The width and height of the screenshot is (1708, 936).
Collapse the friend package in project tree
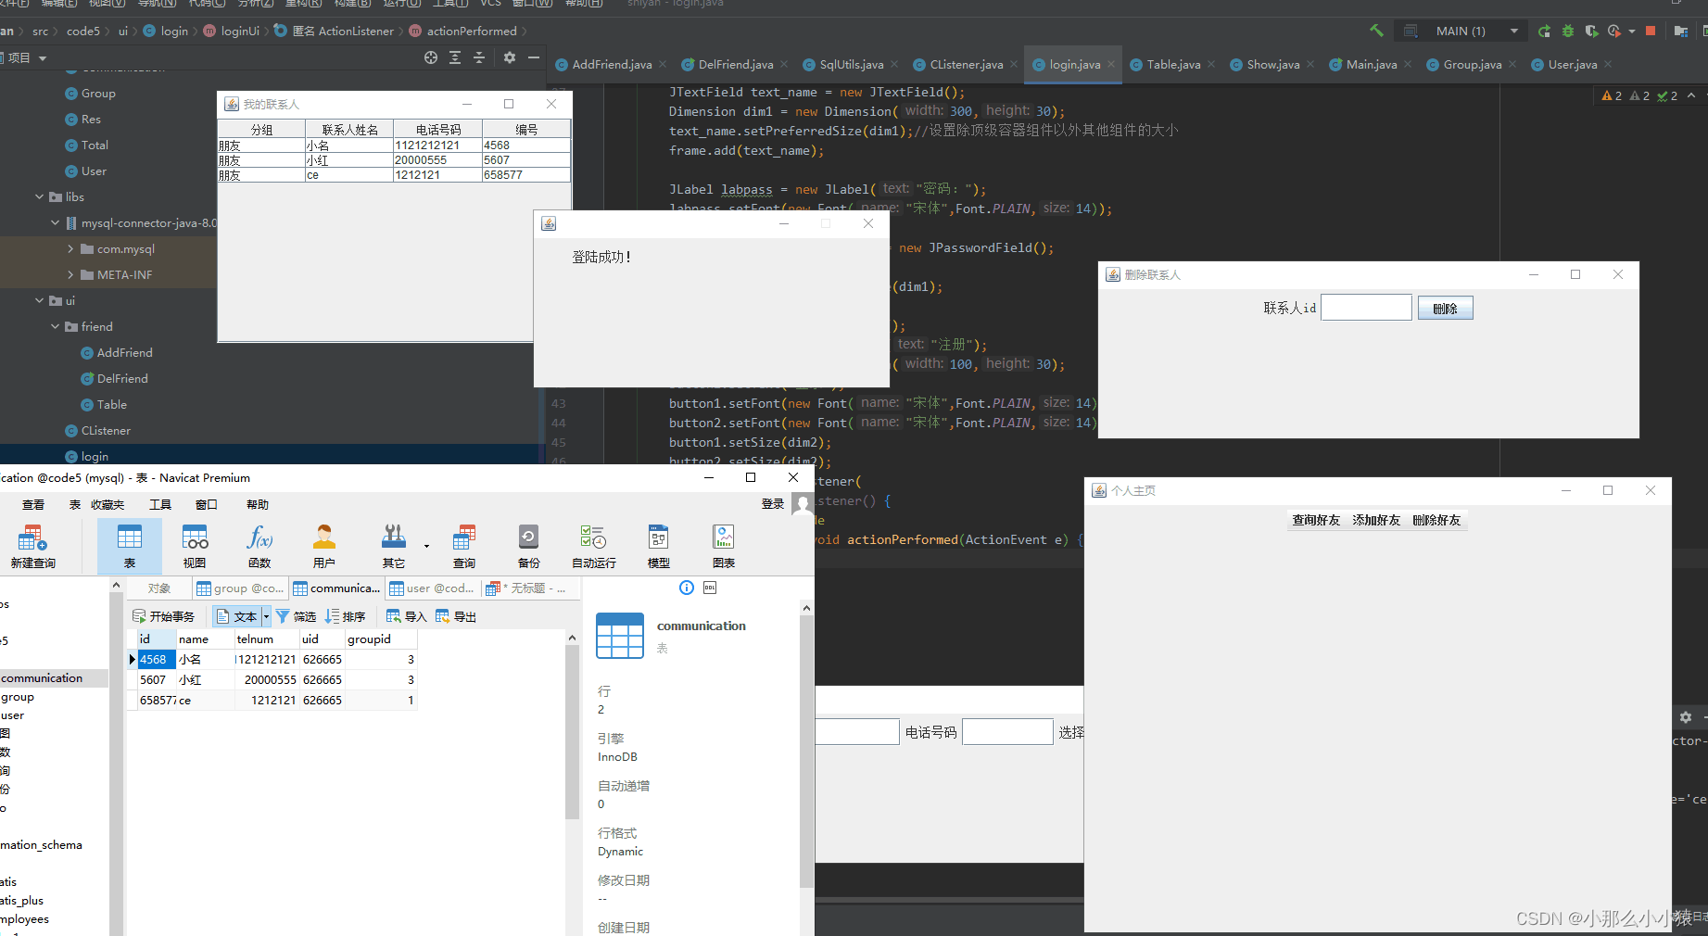tap(56, 326)
